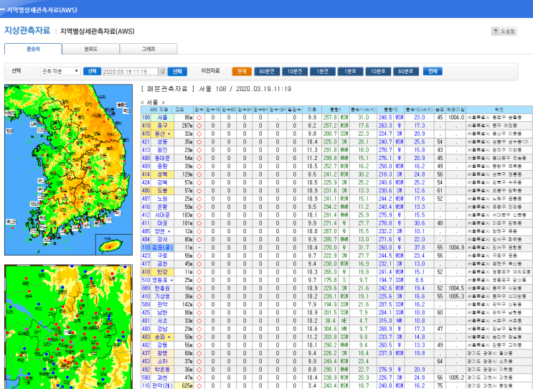Switch to the 그래프 tab
Viewport: 533px width, 389px height.
tap(148, 49)
